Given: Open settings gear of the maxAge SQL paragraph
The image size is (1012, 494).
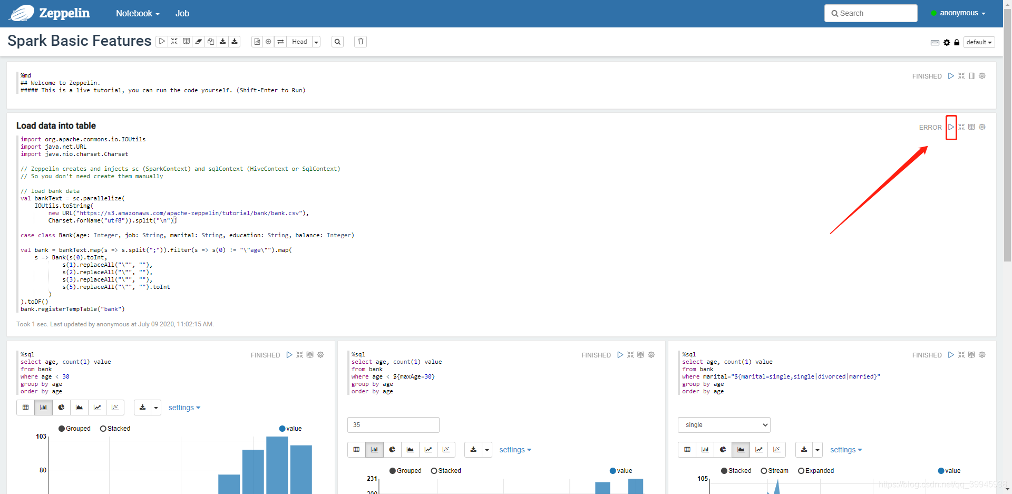Looking at the screenshot, I should pos(651,355).
